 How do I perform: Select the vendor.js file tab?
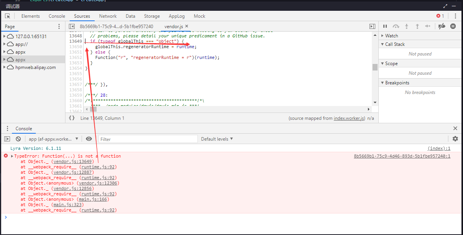pyautogui.click(x=174, y=27)
